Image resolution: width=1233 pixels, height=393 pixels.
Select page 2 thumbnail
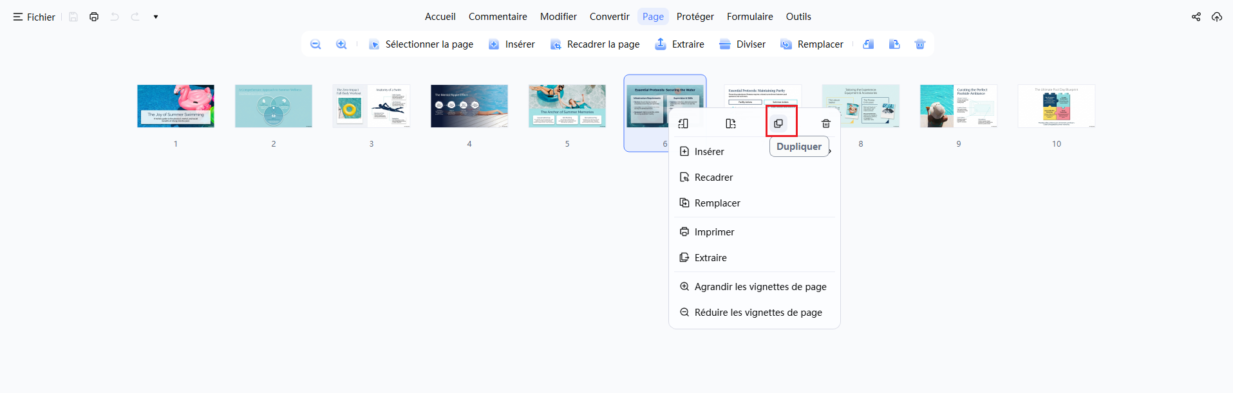pos(274,106)
